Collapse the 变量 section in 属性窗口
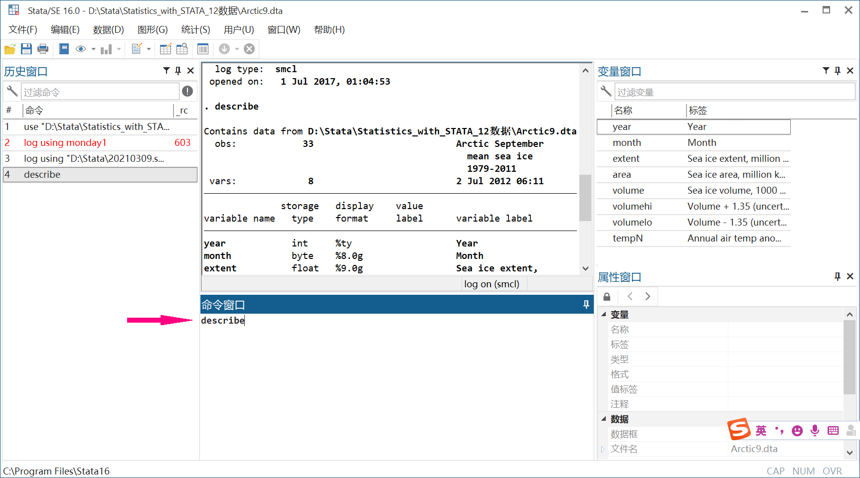The height and width of the screenshot is (478, 860). click(x=604, y=314)
